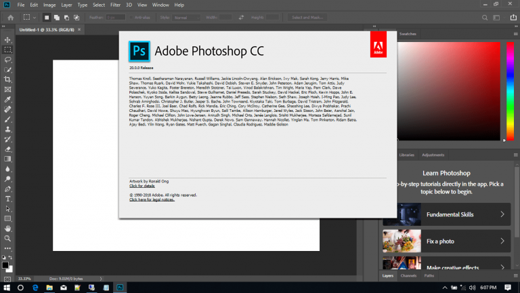The height and width of the screenshot is (293, 520).
Task: Close the Untitled-1 document tab
Action: (x=79, y=30)
